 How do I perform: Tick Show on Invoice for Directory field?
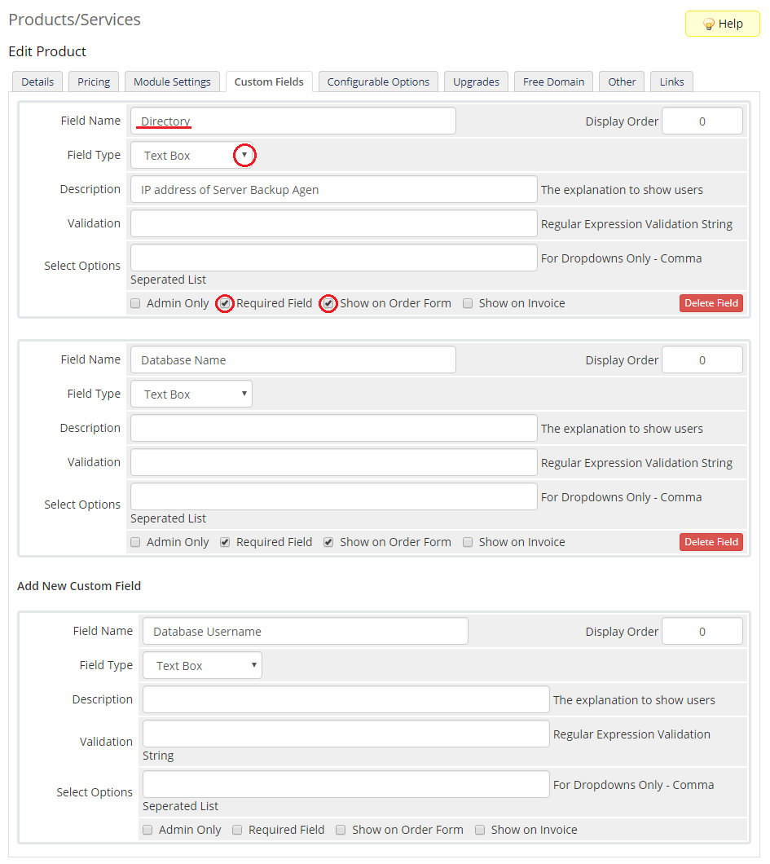tap(468, 303)
